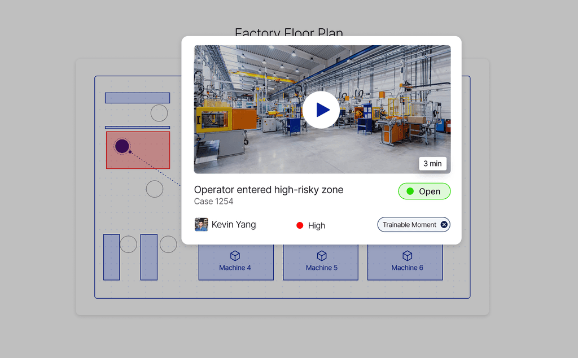Click the 3 min duration badge
Screen dimensions: 578x358
click(x=432, y=163)
